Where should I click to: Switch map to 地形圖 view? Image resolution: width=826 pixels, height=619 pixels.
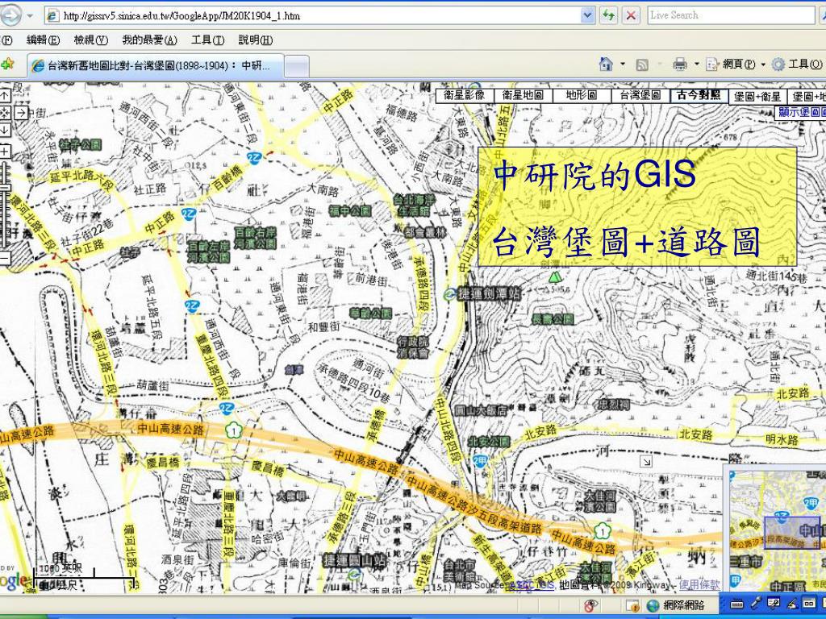click(x=582, y=95)
